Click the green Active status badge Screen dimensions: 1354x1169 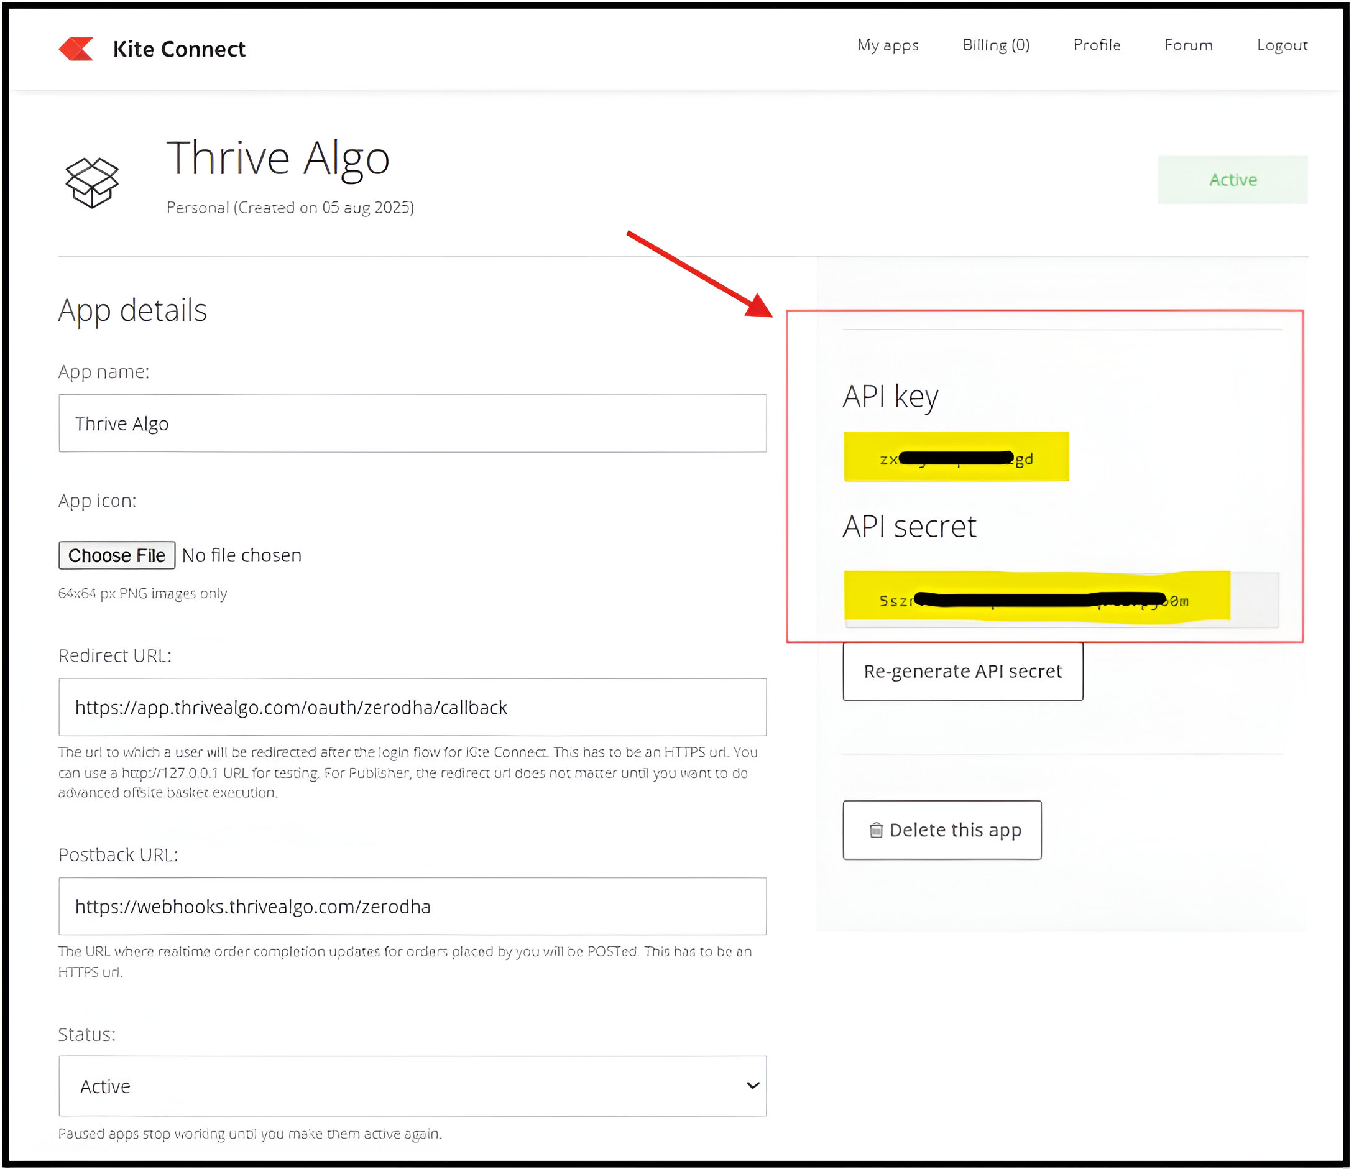pos(1232,180)
